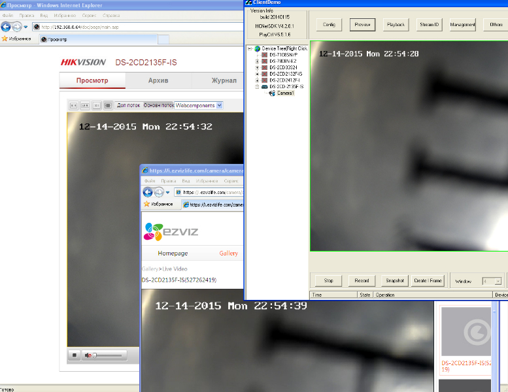Click the EZVIZ logo

[171, 232]
